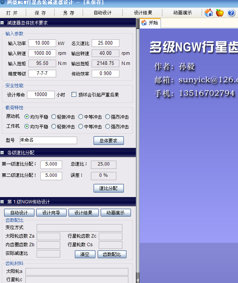
Task: Click the 实际减速比 field
Action: click(48, 254)
